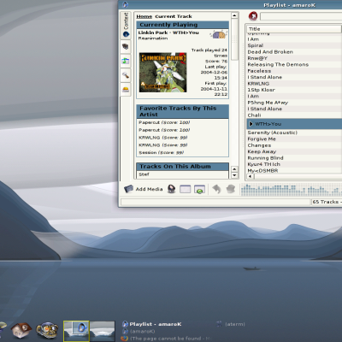The image size is (342, 342).
Task: Click the Firefox page cannot be found taskbar entry
Action: click(x=167, y=339)
